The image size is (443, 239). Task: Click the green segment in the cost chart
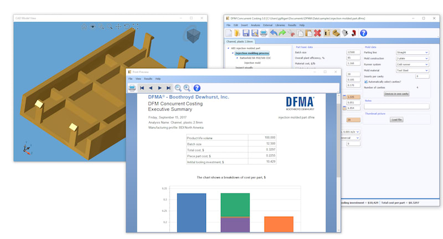tap(235, 205)
